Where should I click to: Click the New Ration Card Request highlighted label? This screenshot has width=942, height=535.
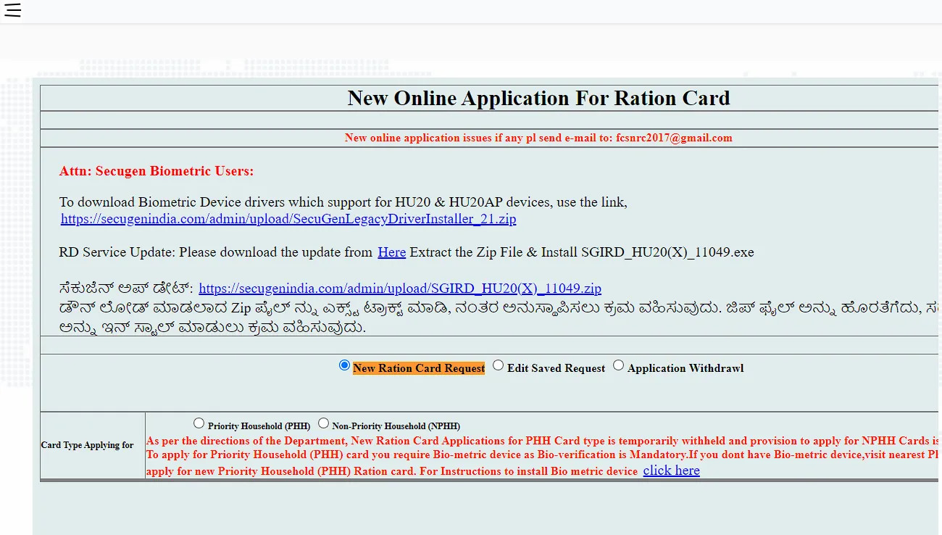point(419,368)
